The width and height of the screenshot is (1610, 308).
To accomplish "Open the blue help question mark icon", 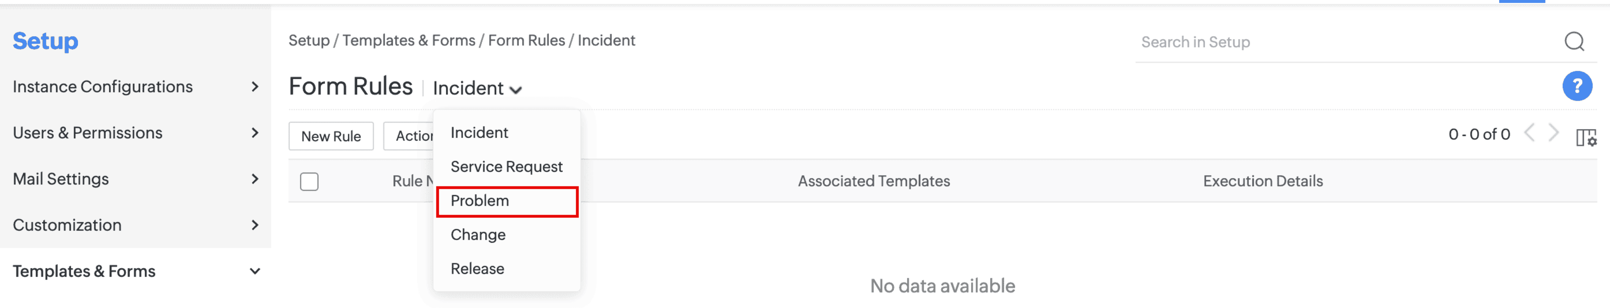I will (1576, 86).
